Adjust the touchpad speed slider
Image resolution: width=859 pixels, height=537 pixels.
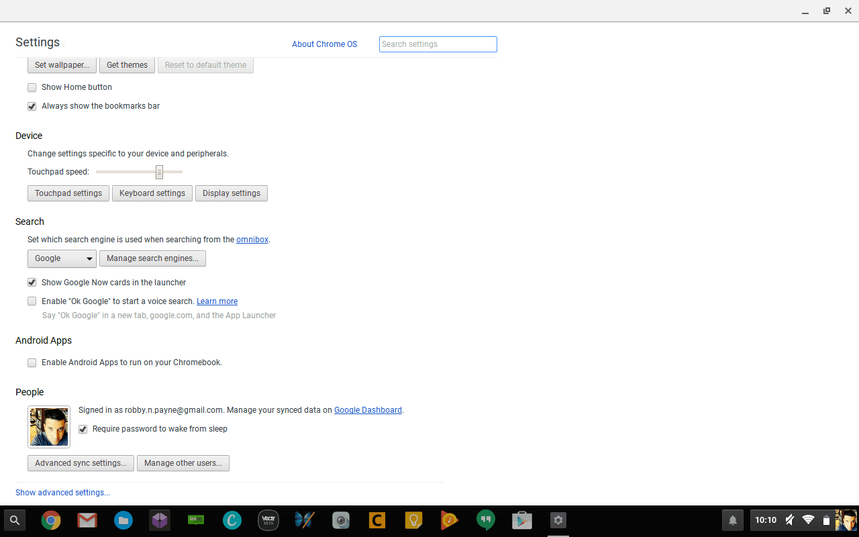click(159, 172)
